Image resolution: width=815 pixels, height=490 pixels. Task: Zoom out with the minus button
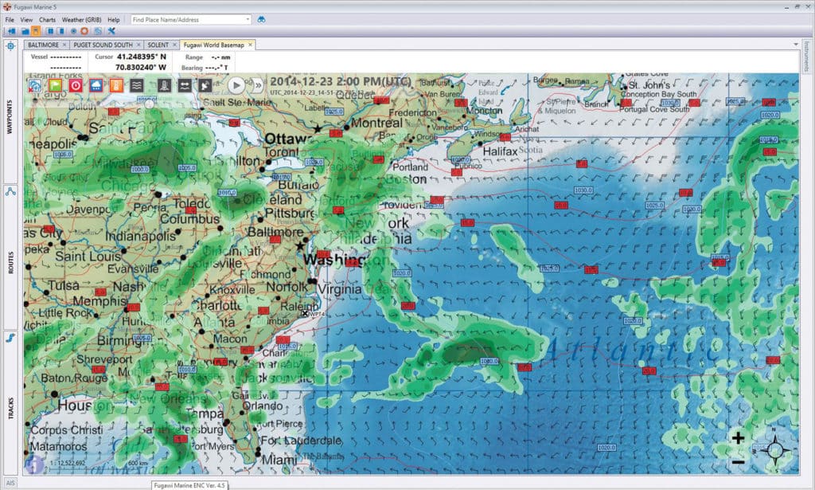[x=738, y=461]
